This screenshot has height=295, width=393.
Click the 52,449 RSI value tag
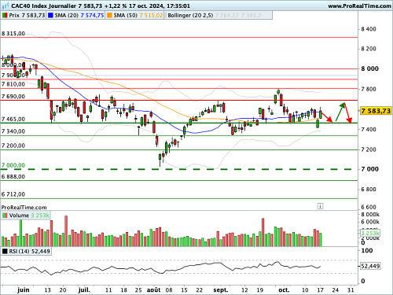[x=370, y=266]
